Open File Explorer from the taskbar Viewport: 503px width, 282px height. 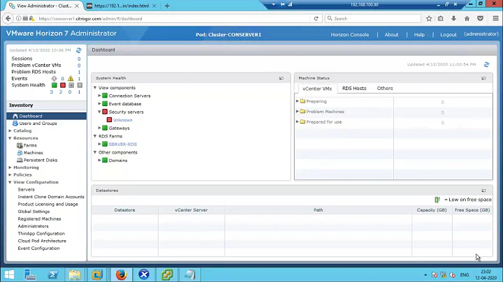point(75,274)
